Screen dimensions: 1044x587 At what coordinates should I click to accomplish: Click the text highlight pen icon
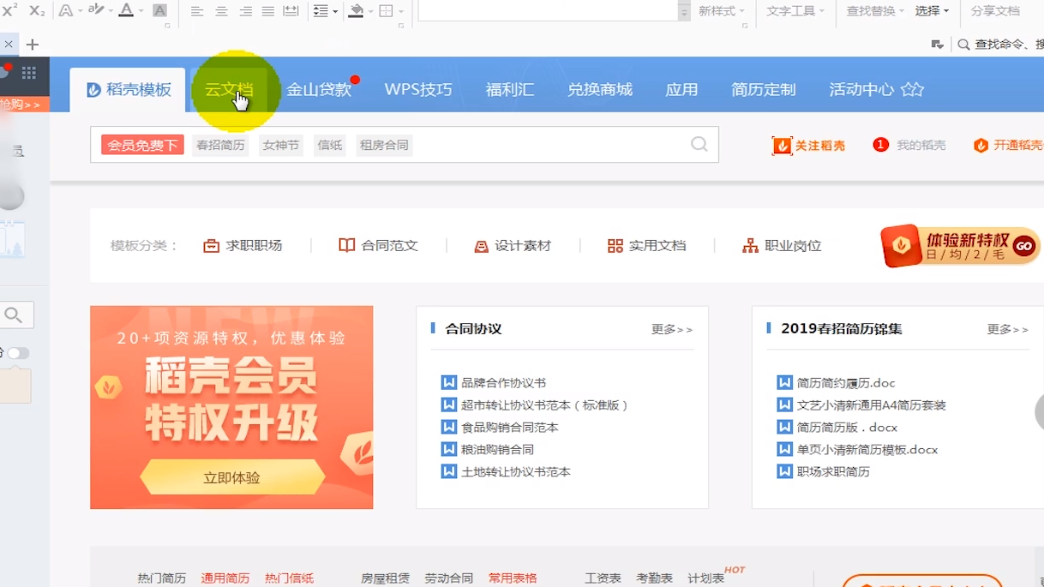(95, 10)
